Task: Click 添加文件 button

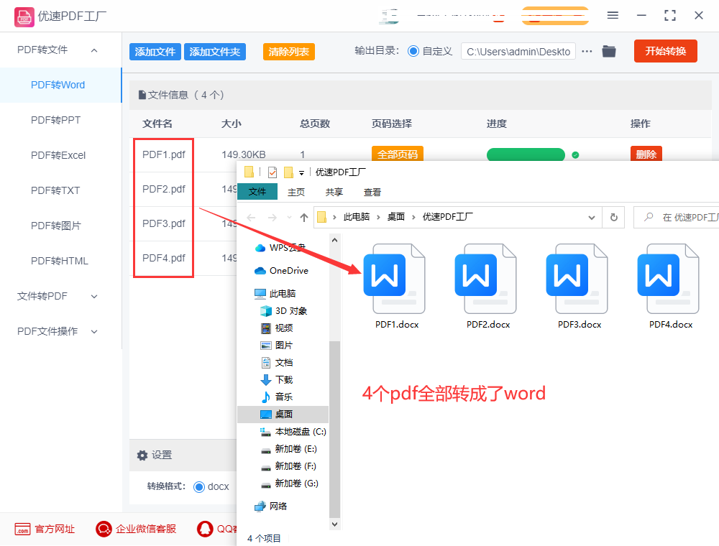Action: (x=155, y=52)
